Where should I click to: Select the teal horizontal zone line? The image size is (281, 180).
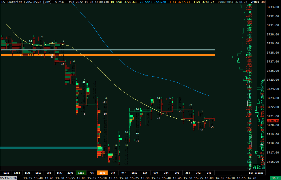[49, 148]
